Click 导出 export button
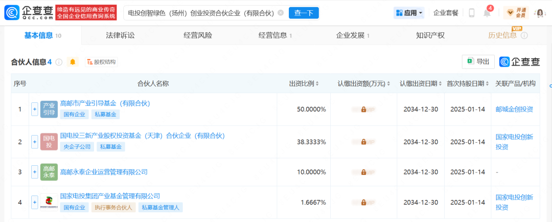552x222 pixels. click(x=478, y=61)
